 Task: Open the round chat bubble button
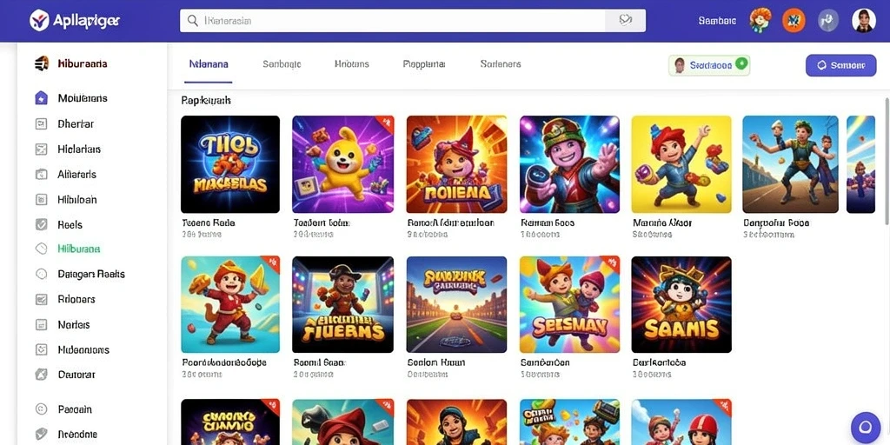(865, 427)
